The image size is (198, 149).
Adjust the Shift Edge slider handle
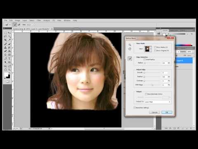tap(152, 85)
